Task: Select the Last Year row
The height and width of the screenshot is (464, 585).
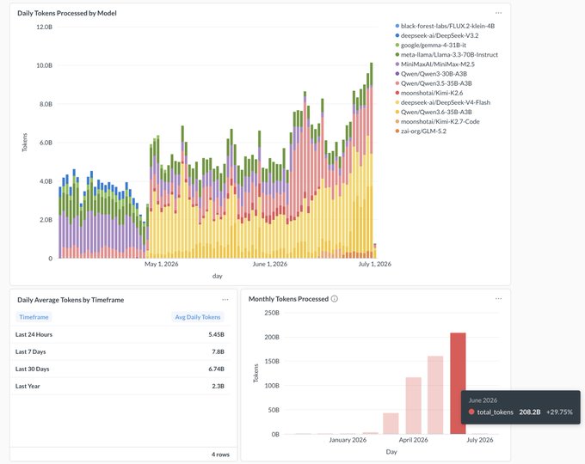Action: pos(120,386)
